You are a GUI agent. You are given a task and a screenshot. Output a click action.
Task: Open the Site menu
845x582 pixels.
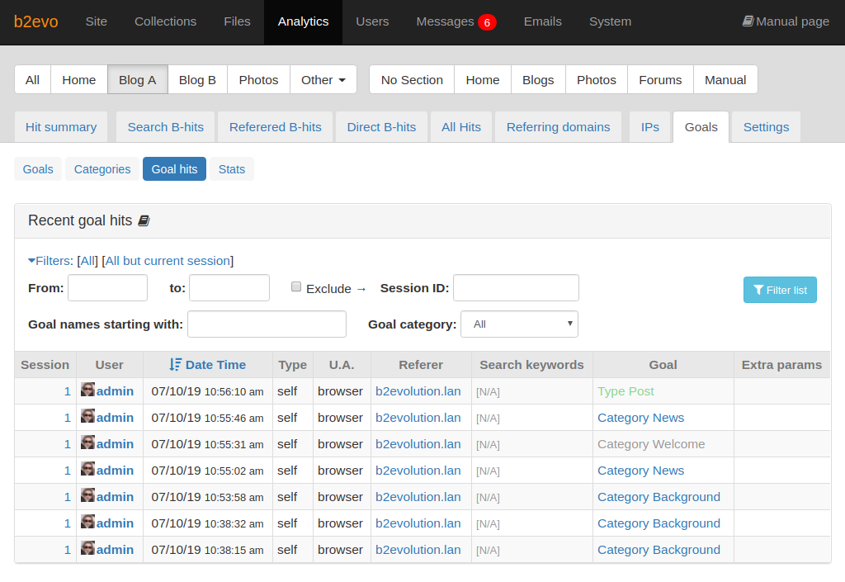pos(97,21)
